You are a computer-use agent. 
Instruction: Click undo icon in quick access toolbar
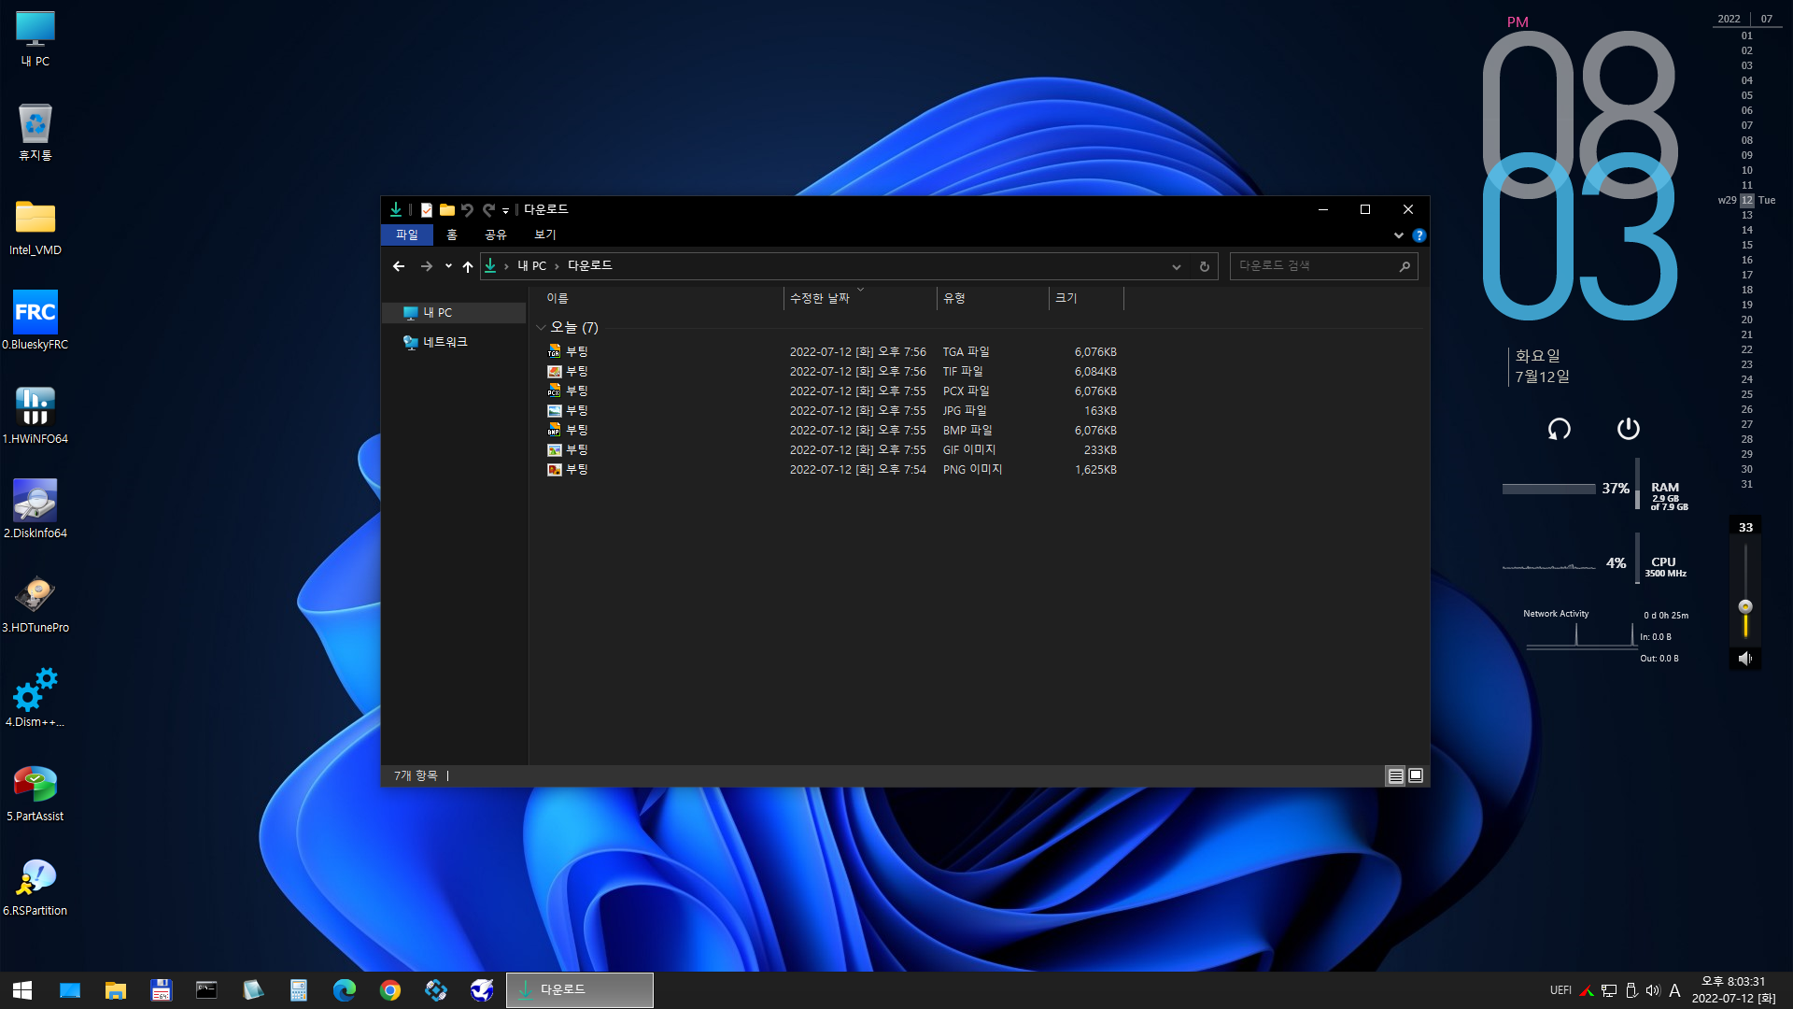point(468,210)
